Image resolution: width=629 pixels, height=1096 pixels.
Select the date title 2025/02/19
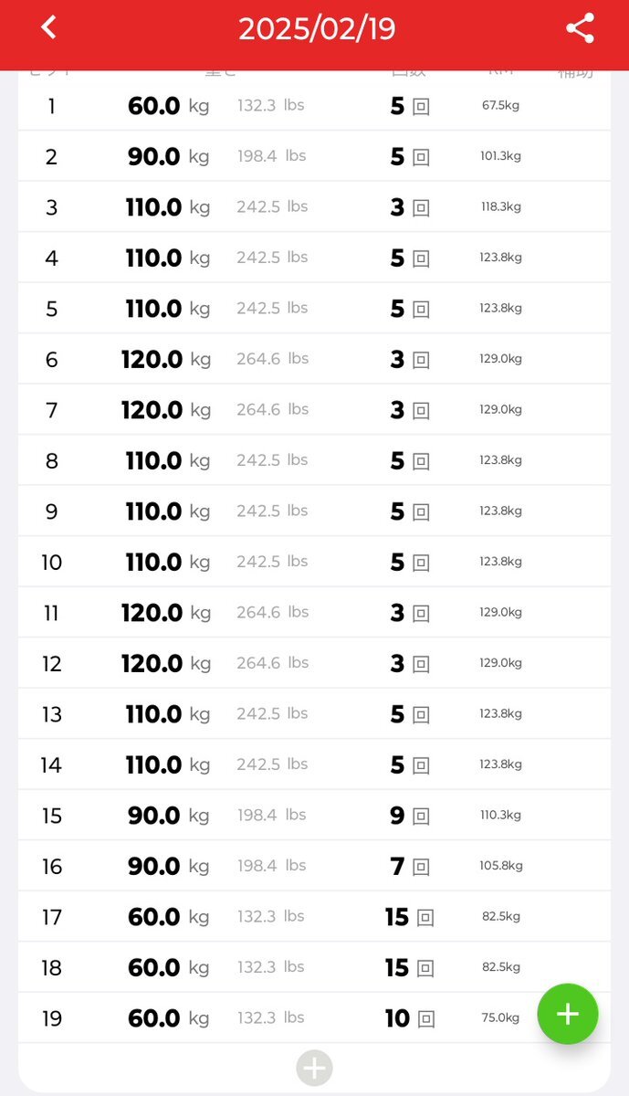coord(317,29)
